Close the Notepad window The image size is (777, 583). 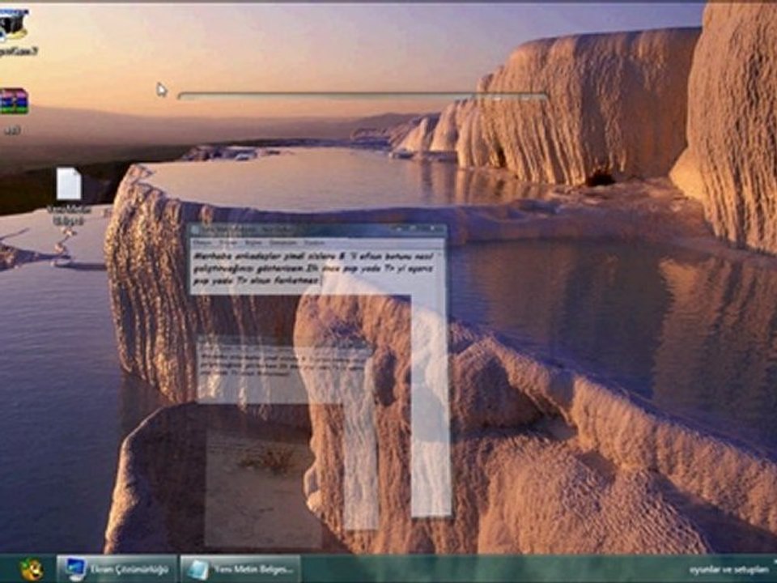pyautogui.click(x=433, y=228)
